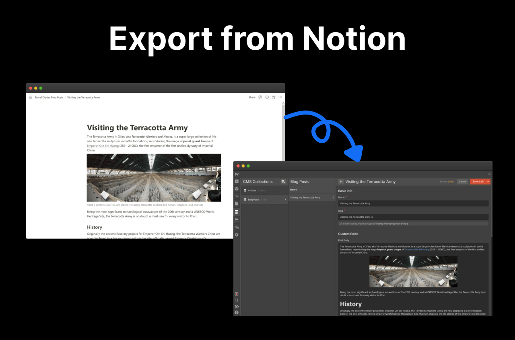Viewport: 515px width, 340px height.
Task: Open Webflow video tutorials camera icon
Action: 237,306
